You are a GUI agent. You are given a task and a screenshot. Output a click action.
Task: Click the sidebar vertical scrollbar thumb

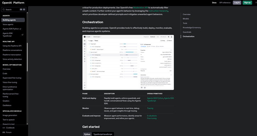tap(27, 57)
